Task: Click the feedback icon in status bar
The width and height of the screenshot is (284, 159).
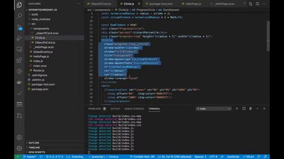Action: [259, 157]
